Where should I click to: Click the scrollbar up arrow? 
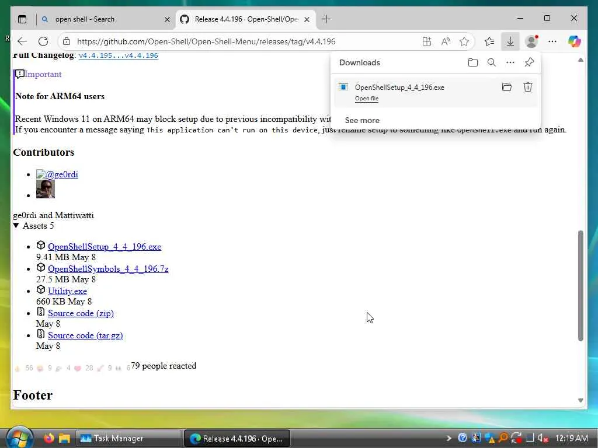pyautogui.click(x=580, y=60)
